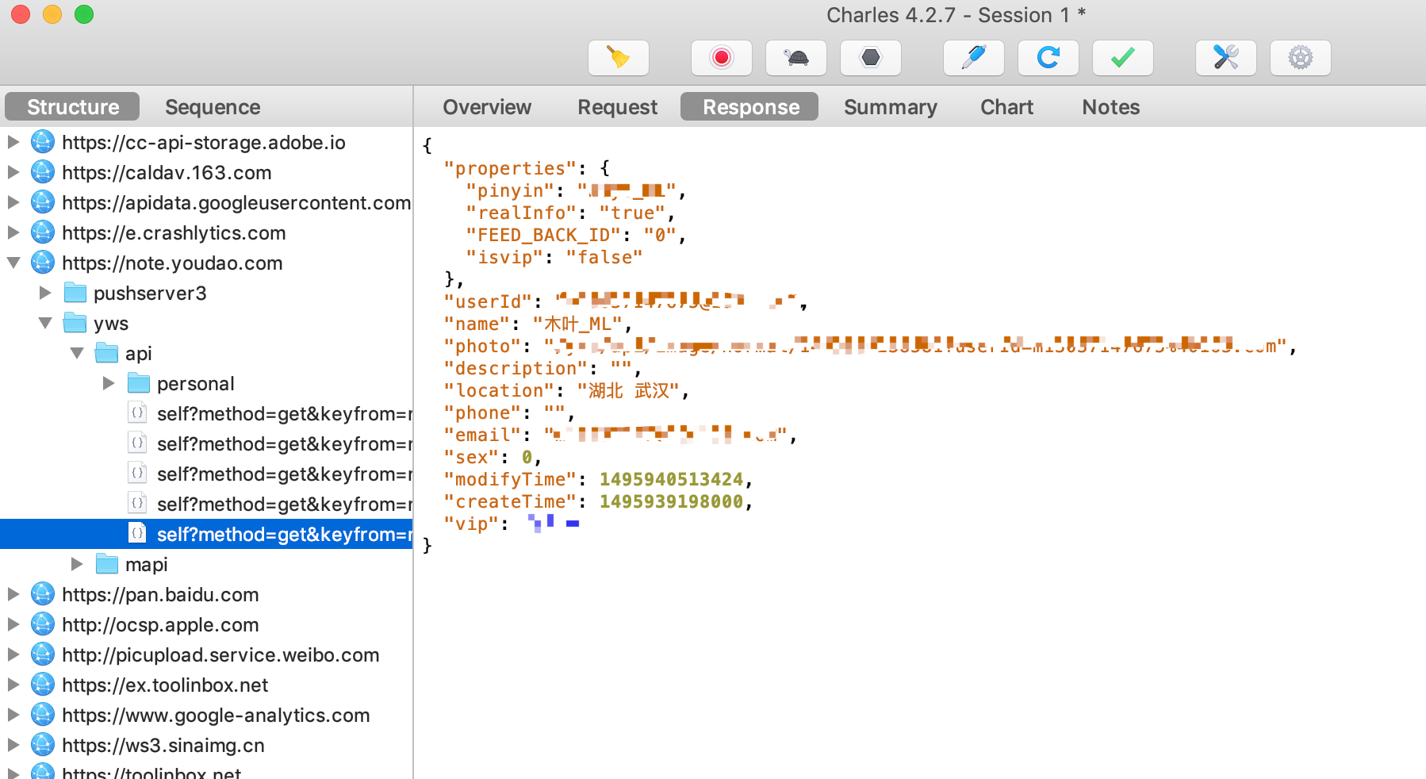Viewport: 1426px width, 779px height.
Task: Click the "realInfo" key in properties
Action: [521, 213]
